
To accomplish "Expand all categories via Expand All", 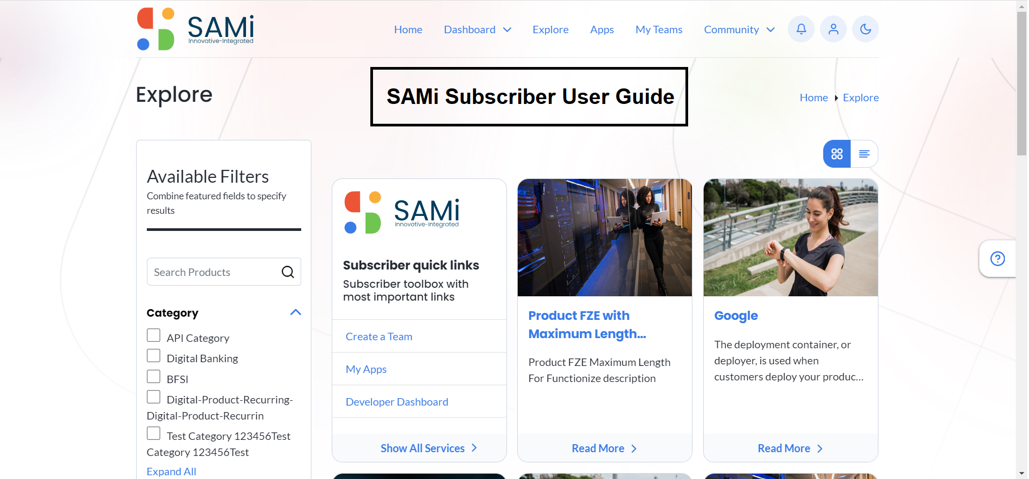I will click(171, 471).
